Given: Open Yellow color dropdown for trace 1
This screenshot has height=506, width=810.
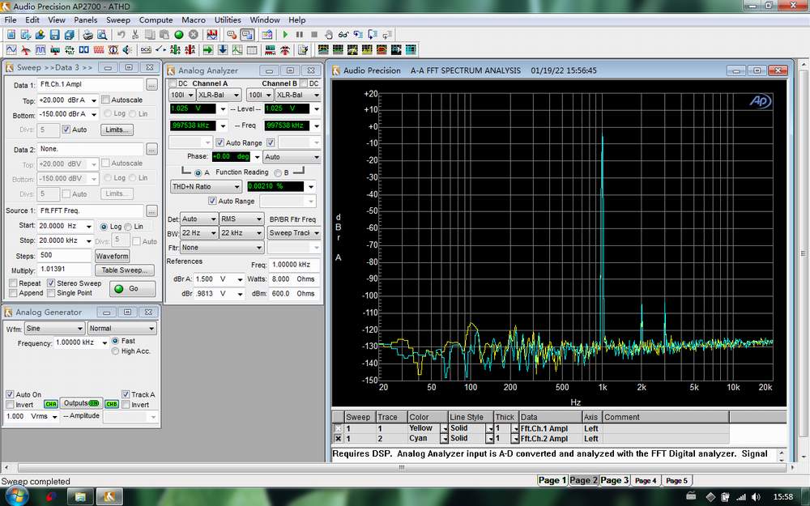Looking at the screenshot, I should (444, 428).
